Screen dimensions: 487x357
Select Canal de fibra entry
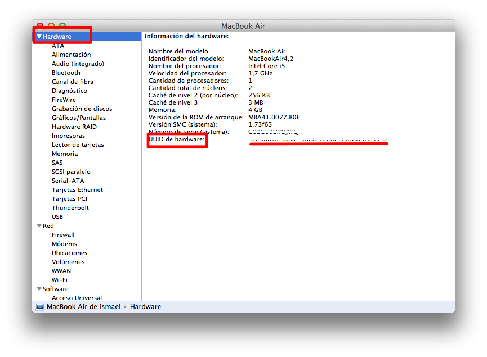[73, 82]
